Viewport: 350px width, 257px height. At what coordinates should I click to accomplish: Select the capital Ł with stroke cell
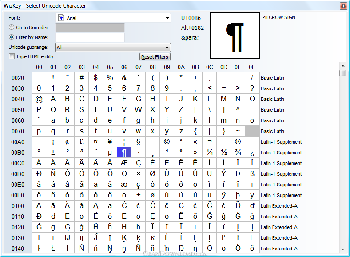[53, 249]
